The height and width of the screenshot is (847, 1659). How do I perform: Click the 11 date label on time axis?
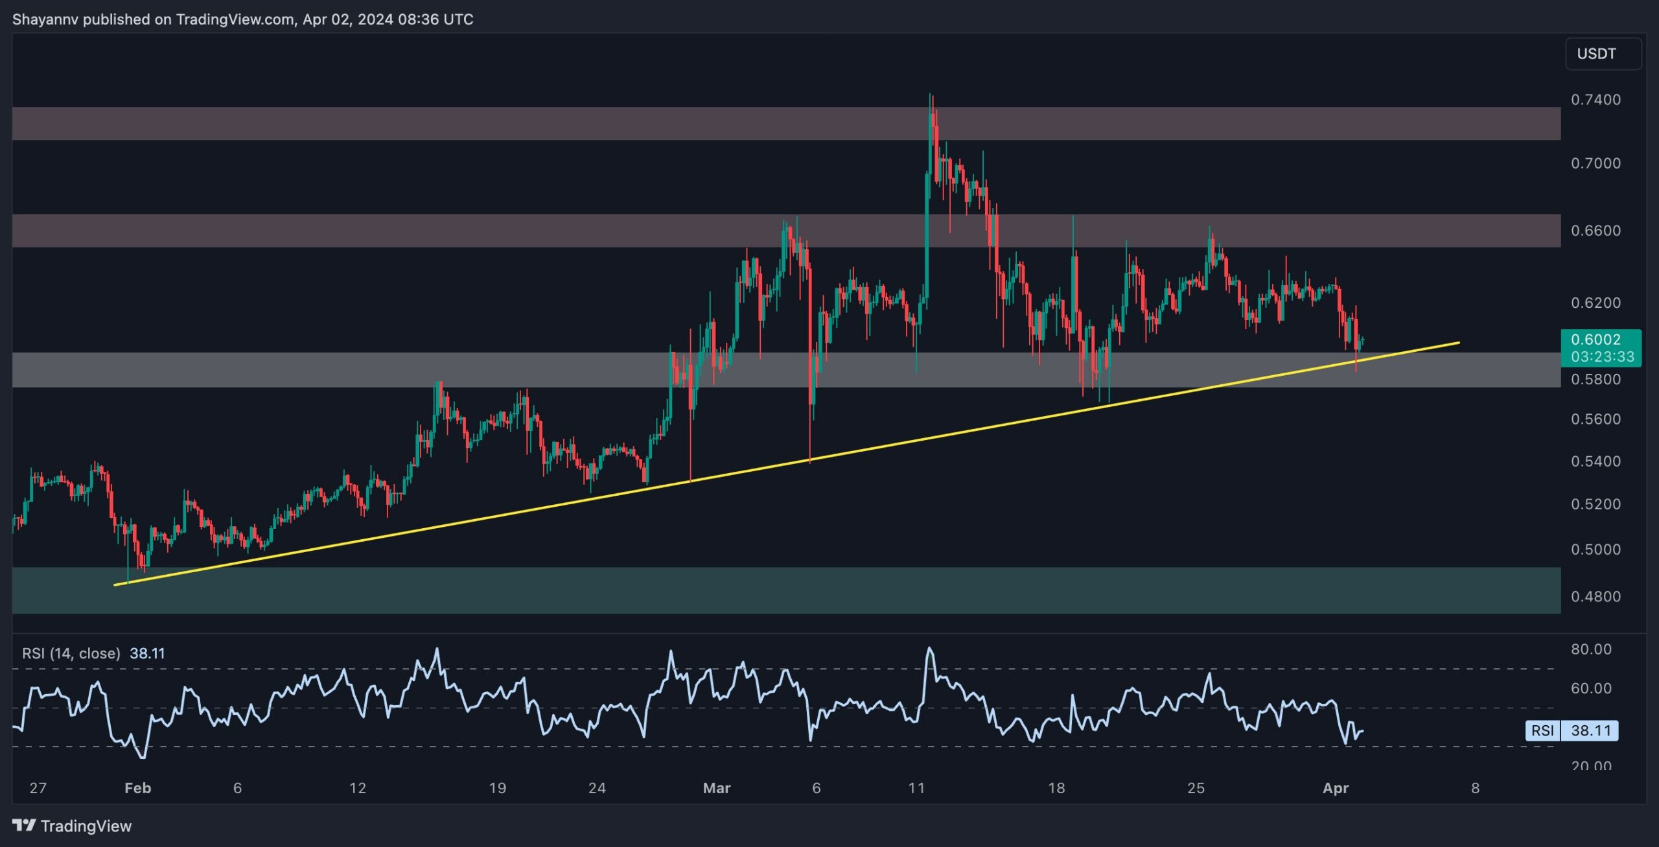916,788
